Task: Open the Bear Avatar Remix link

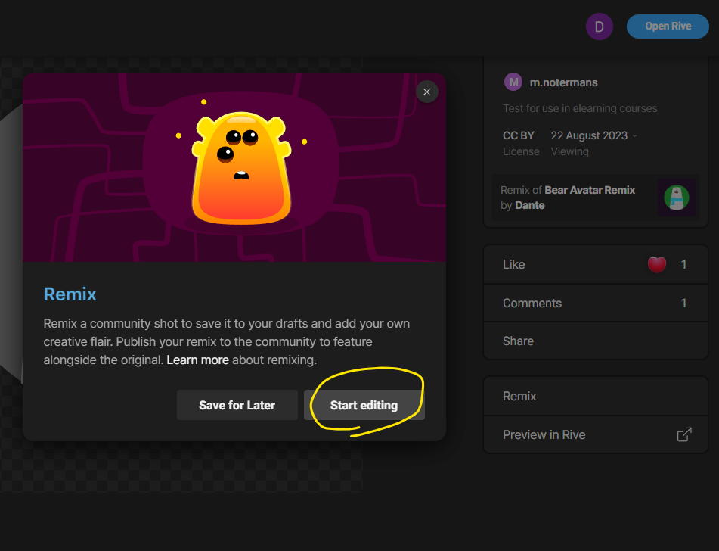Action: coord(590,190)
